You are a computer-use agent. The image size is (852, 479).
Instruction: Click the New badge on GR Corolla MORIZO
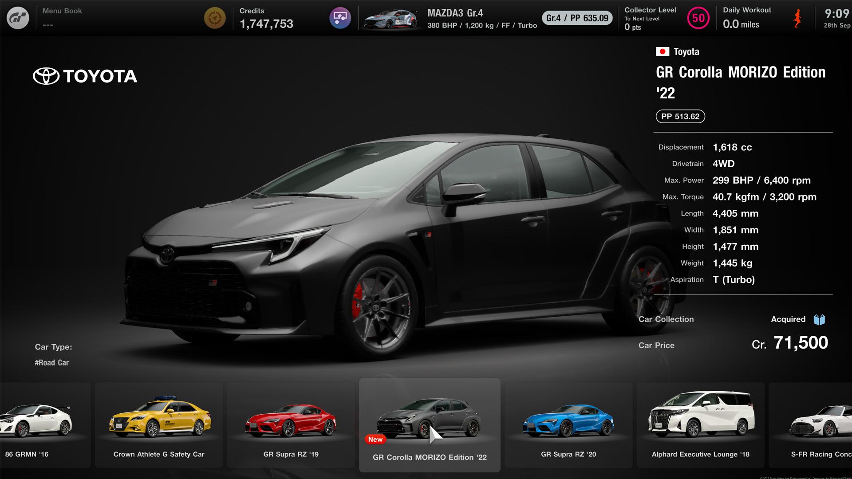click(375, 439)
